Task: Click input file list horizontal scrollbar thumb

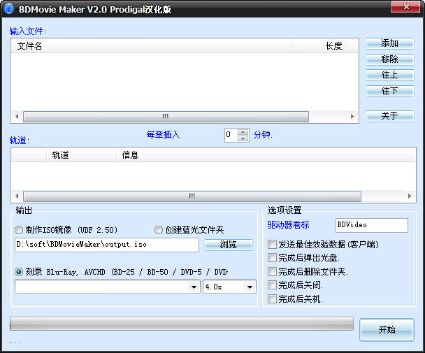Action: click(x=166, y=117)
